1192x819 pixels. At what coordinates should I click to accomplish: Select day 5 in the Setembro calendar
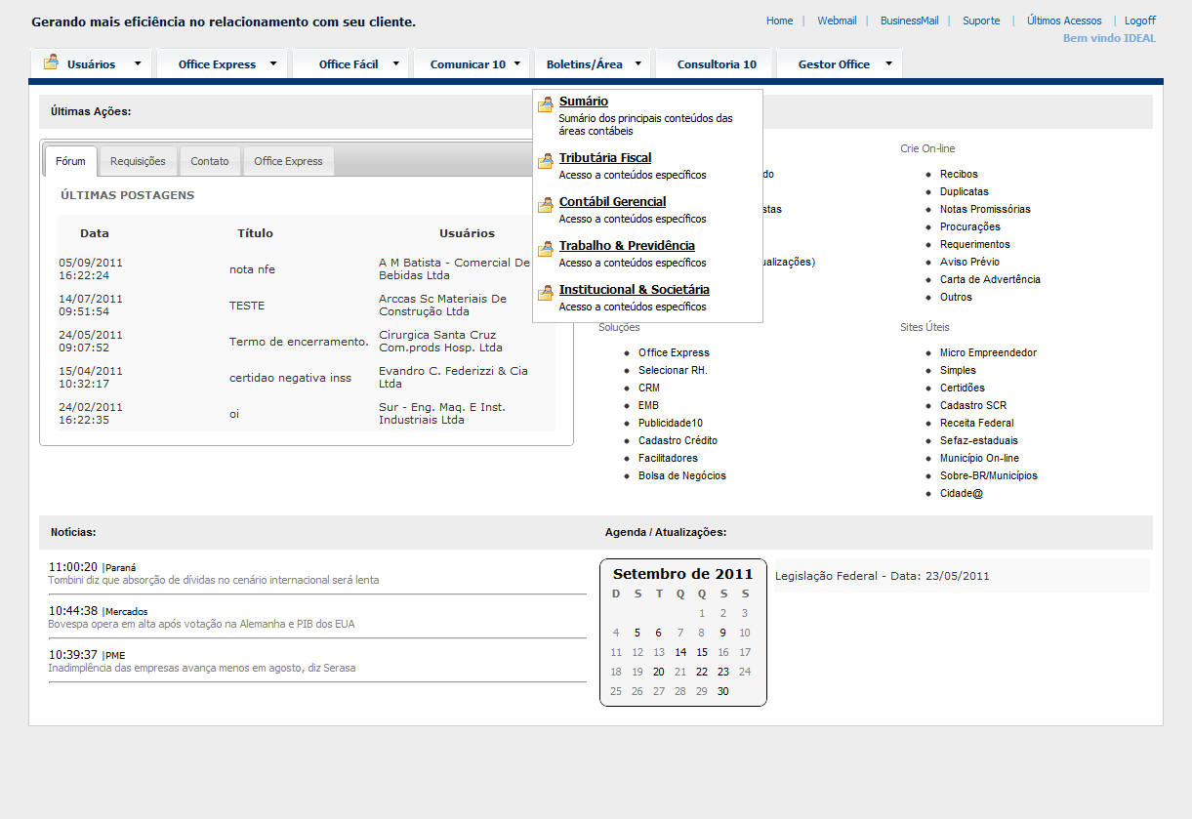click(637, 633)
